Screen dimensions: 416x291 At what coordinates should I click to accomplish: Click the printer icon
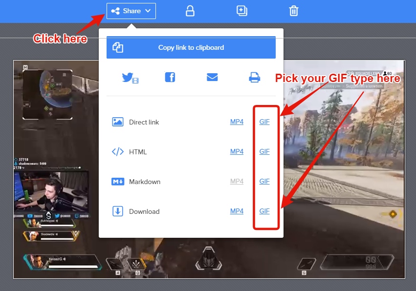click(x=254, y=77)
